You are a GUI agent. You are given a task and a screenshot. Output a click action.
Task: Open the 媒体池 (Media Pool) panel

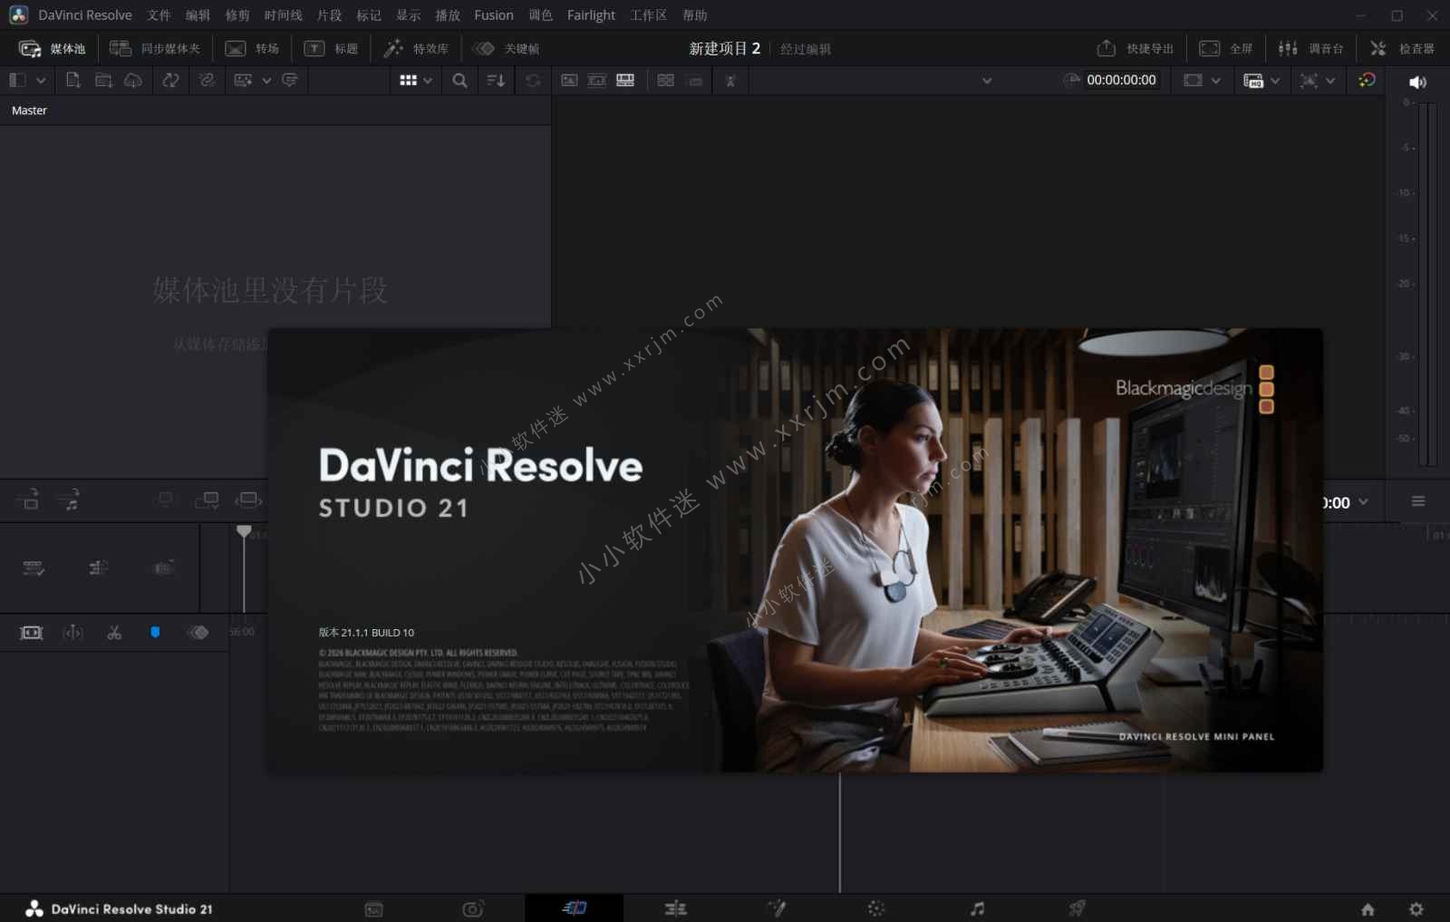[53, 49]
